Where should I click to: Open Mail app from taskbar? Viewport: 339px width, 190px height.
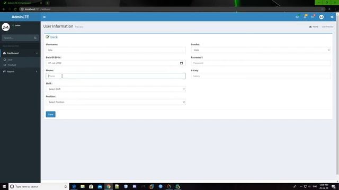click(x=100, y=186)
